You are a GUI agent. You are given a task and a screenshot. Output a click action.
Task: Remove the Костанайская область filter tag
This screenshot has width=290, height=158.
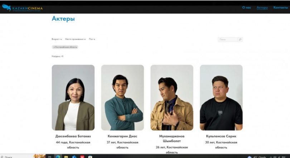[54, 47]
